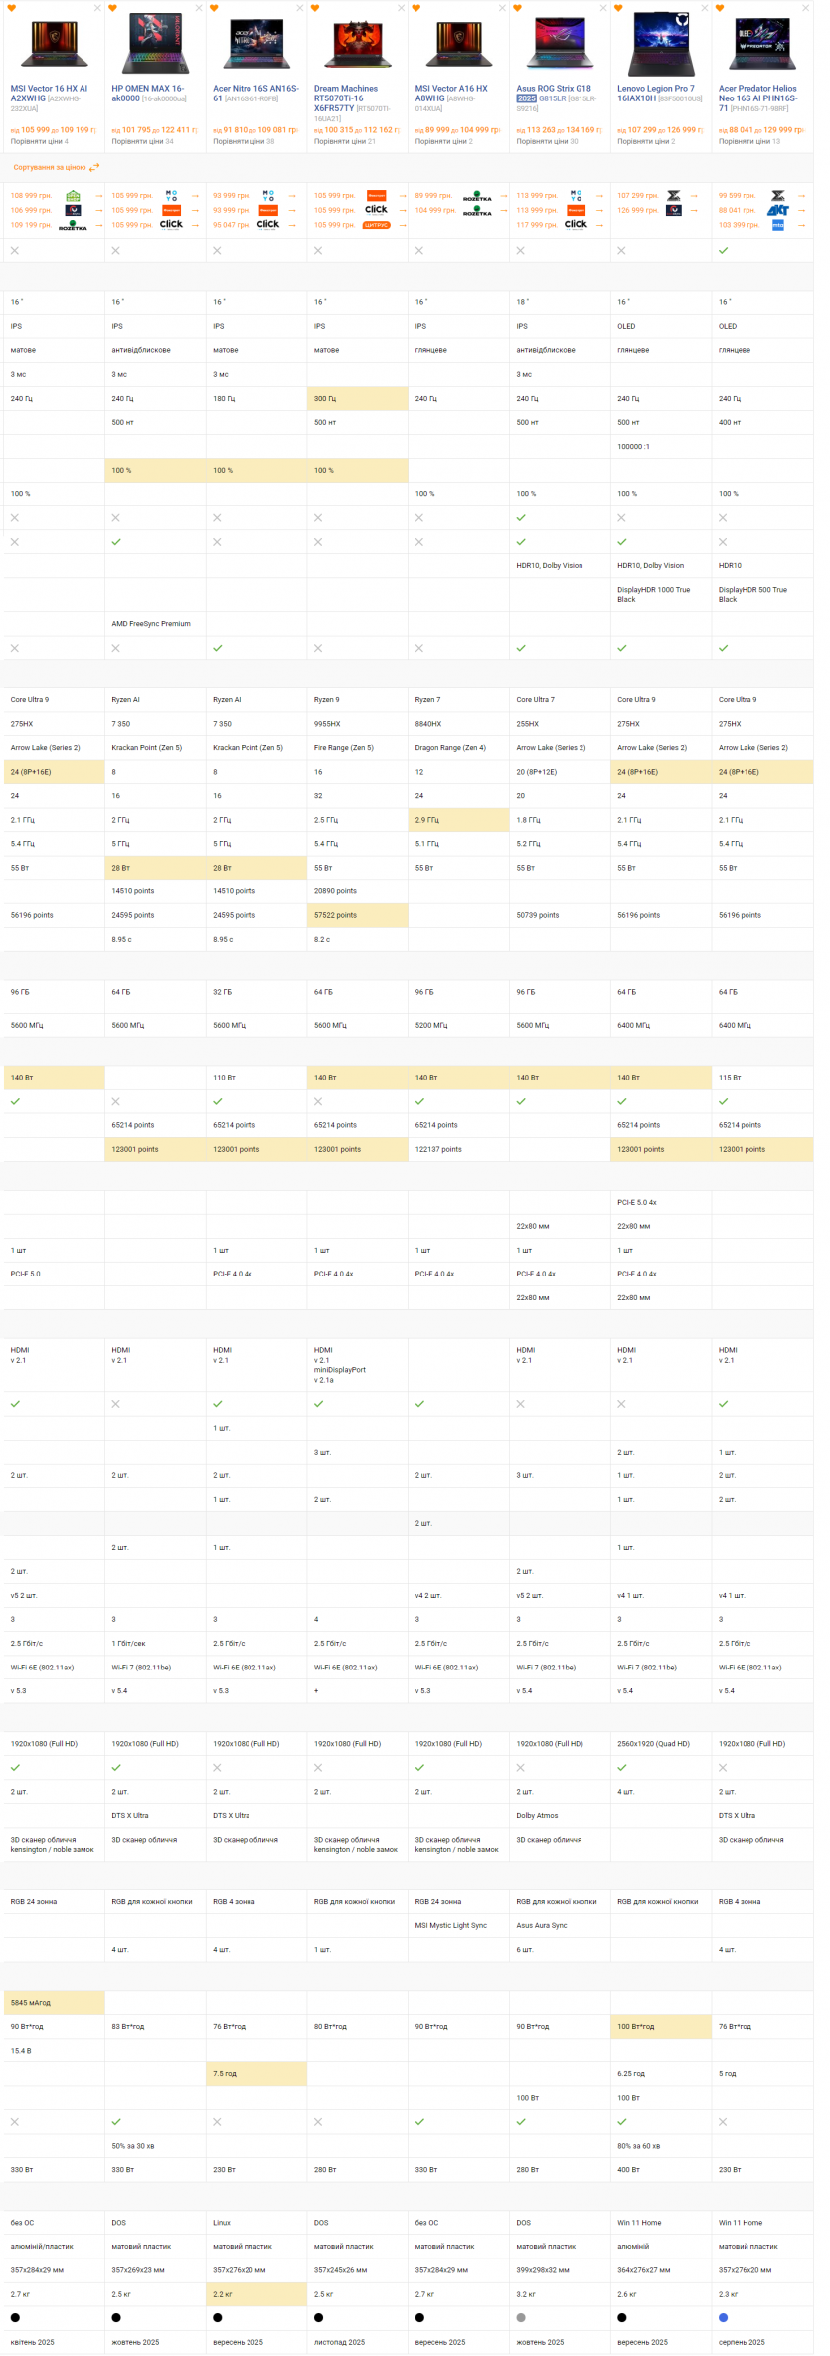Image resolution: width=830 pixels, height=2356 pixels.
Task: Click Lenovo Legion Pro 7 laptop thumbnail
Action: [660, 44]
